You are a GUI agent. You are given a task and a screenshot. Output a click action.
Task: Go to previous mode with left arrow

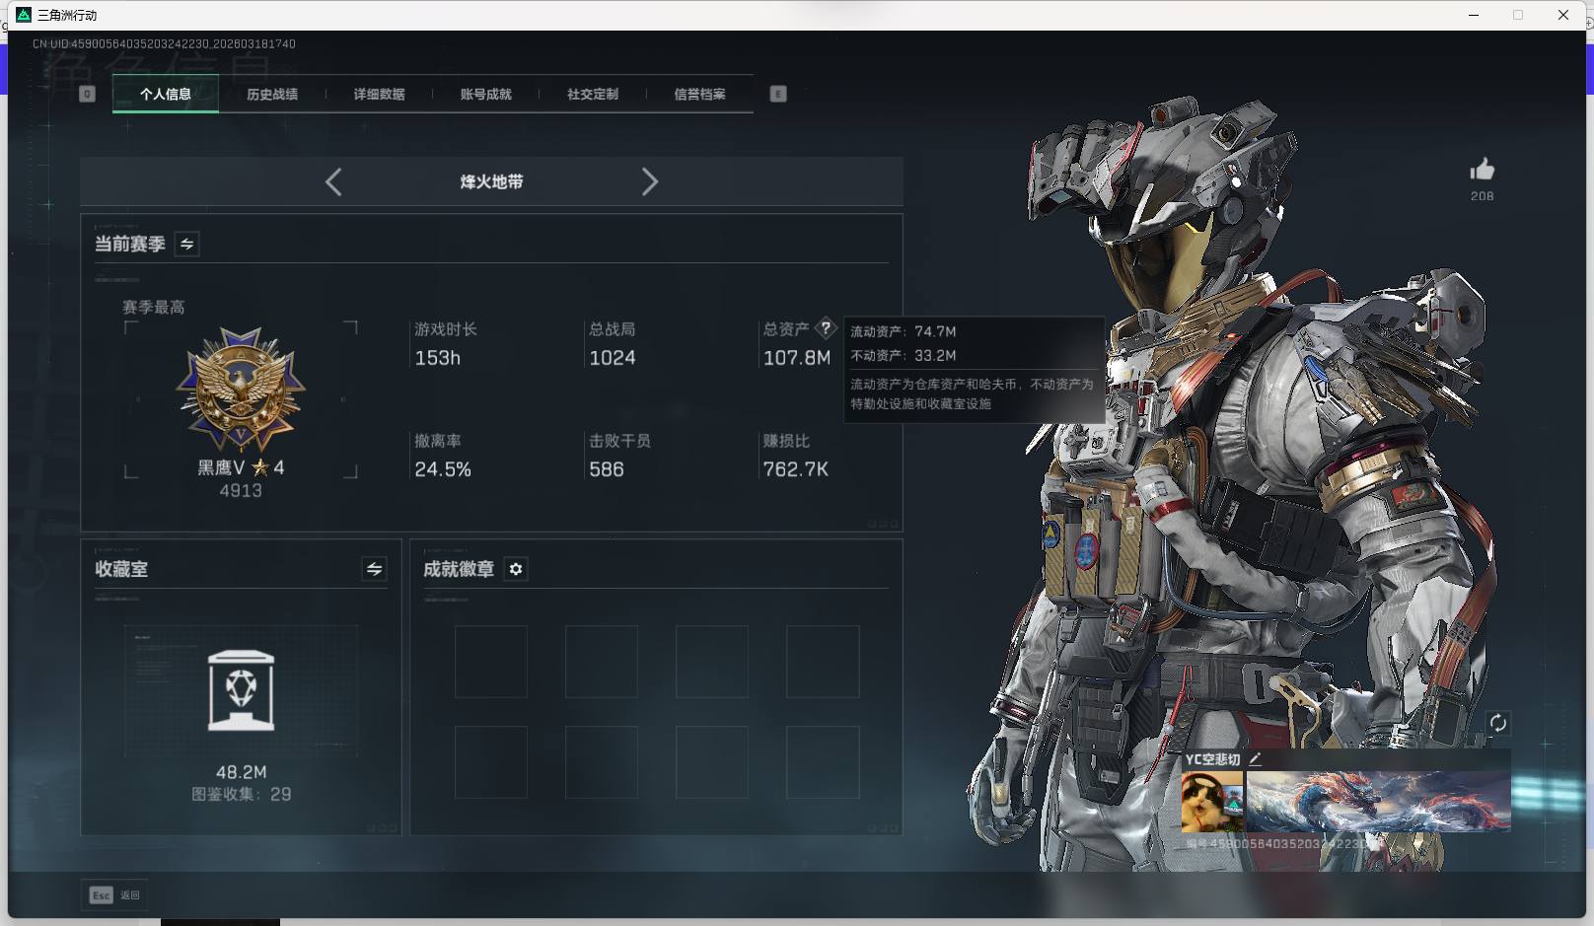point(333,181)
